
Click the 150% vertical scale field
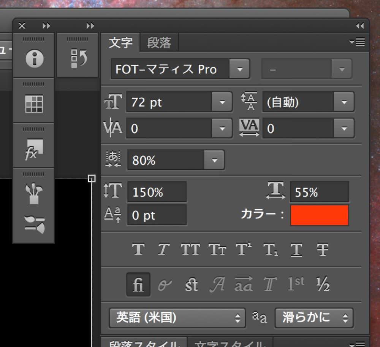(157, 192)
